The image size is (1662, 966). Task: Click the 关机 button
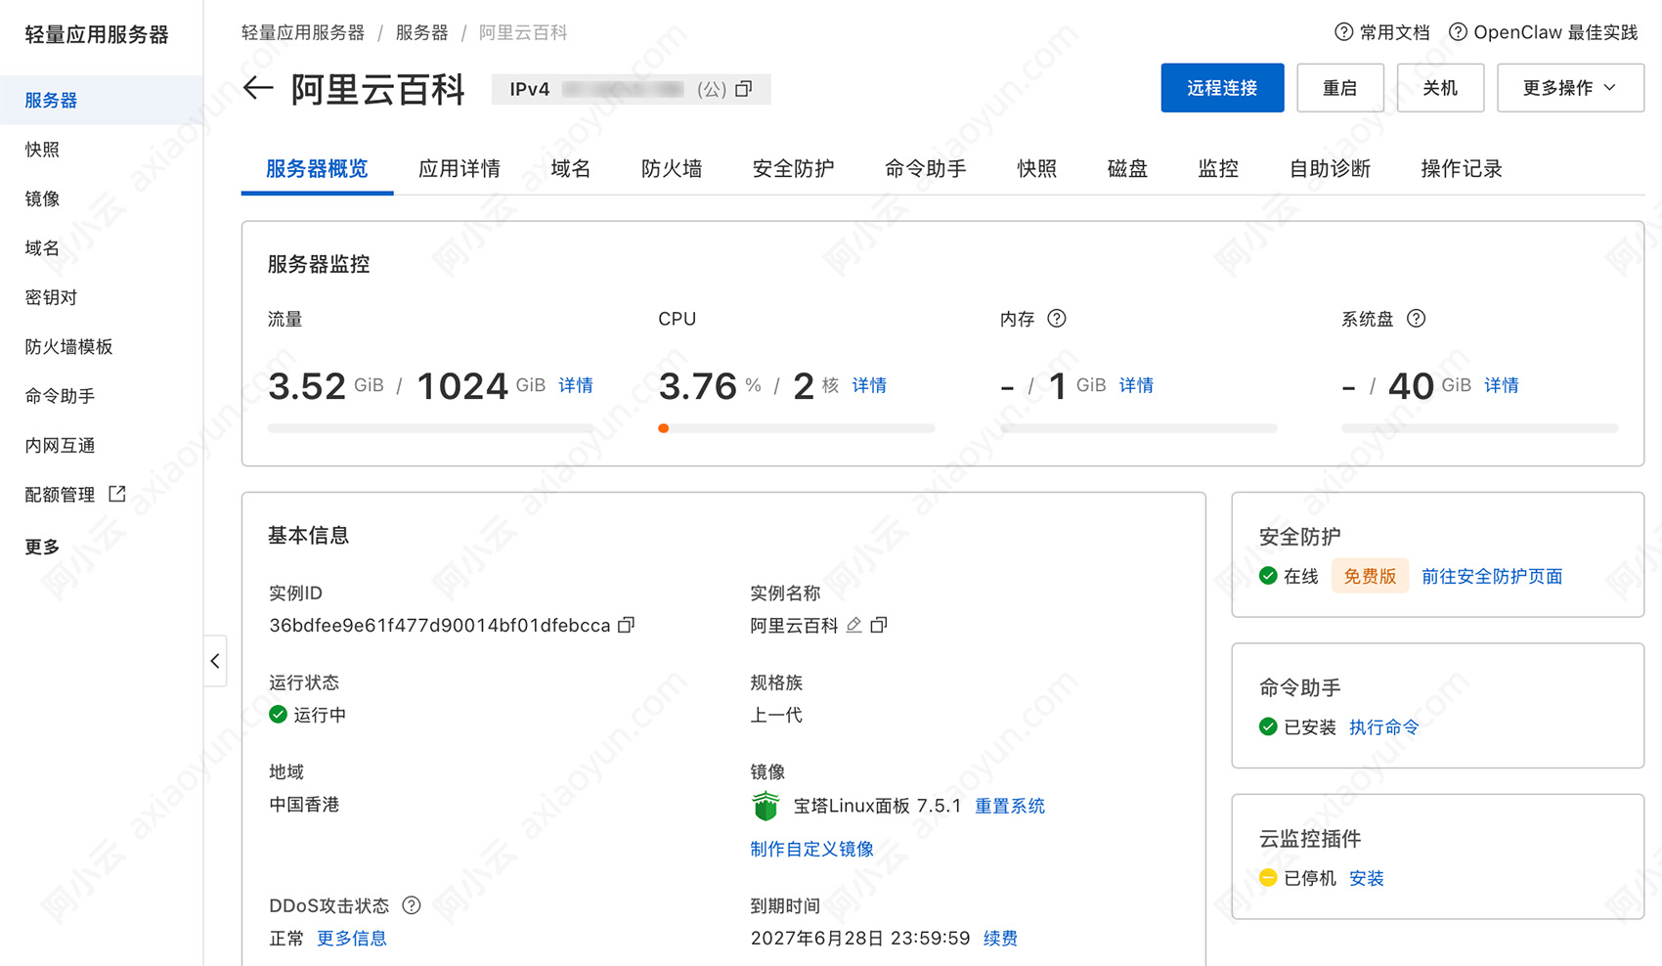pos(1440,88)
